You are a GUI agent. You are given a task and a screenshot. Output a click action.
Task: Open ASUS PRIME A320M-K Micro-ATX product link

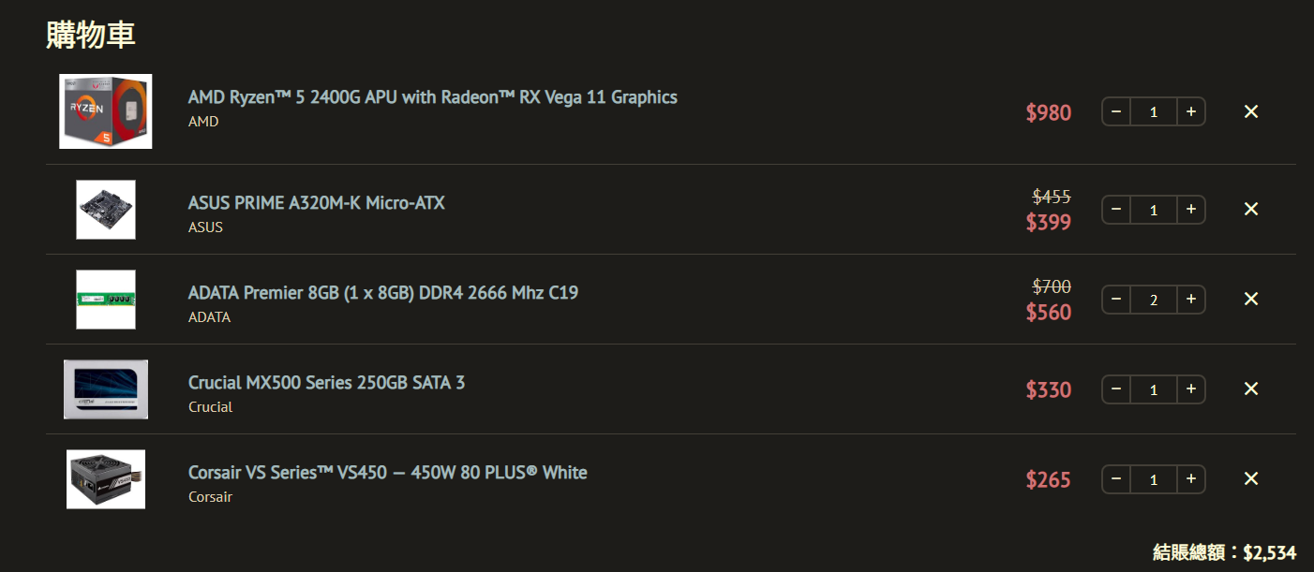[317, 202]
